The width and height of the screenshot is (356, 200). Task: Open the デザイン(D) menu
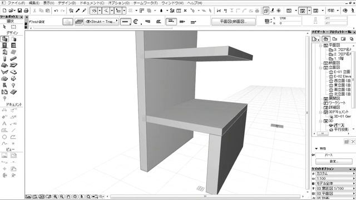(67, 3)
